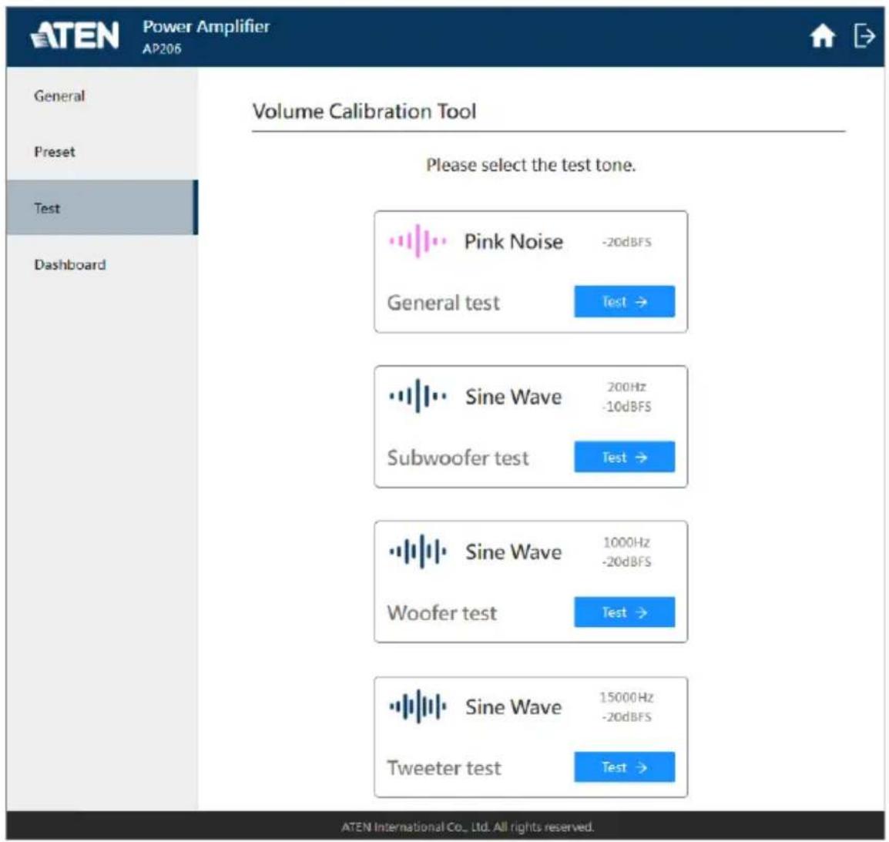Start the Subwoofer test button

click(624, 457)
